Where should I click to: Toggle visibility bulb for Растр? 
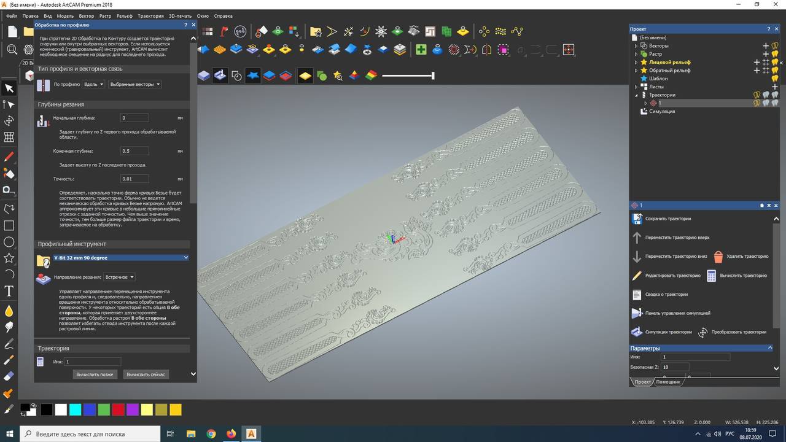775,54
